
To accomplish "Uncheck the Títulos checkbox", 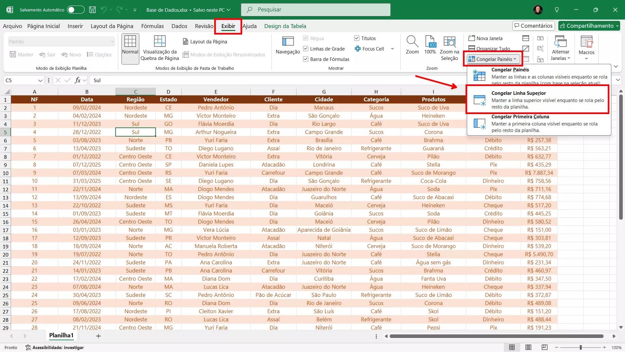I will [357, 38].
